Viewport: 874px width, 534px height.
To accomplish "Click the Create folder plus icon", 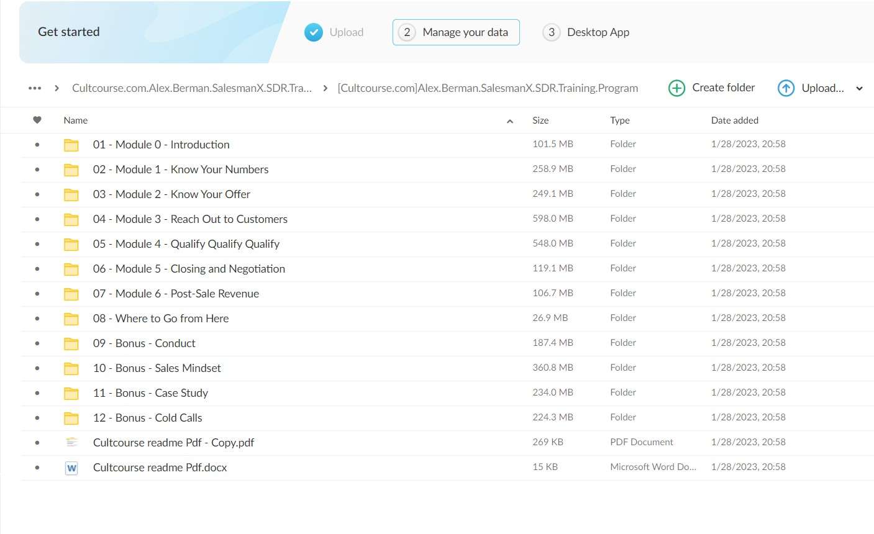I will 676,88.
